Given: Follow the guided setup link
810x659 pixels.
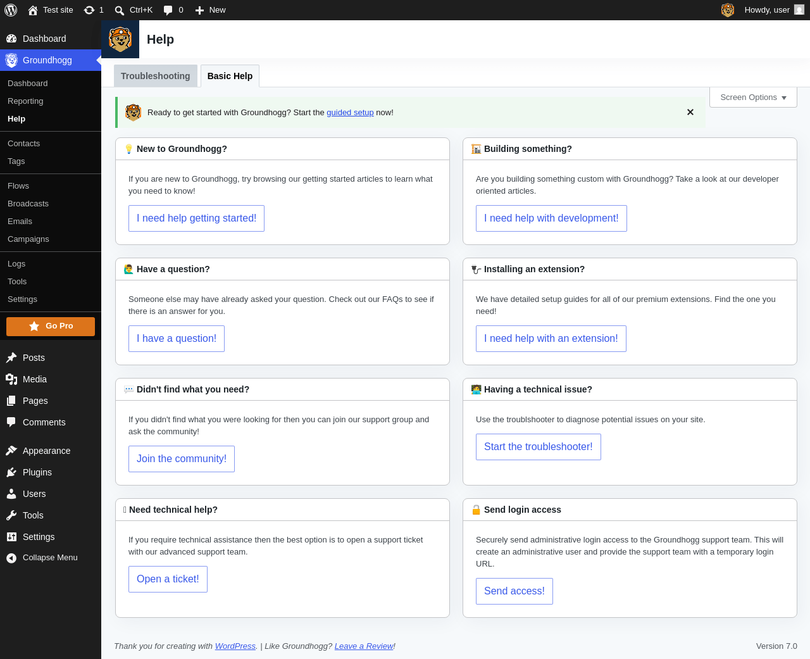Looking at the screenshot, I should pyautogui.click(x=350, y=113).
